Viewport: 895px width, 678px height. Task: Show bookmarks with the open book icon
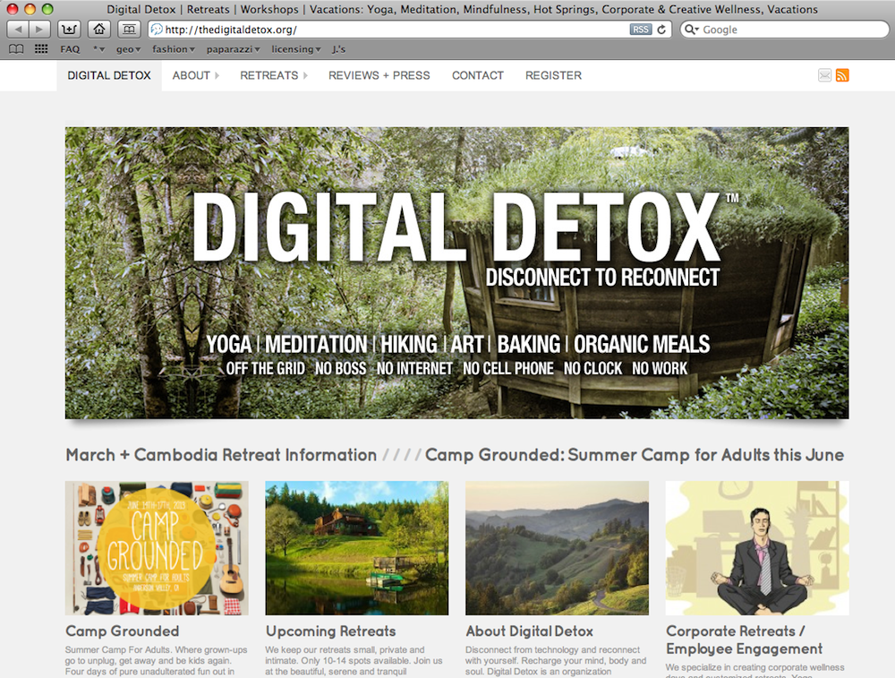click(x=16, y=49)
